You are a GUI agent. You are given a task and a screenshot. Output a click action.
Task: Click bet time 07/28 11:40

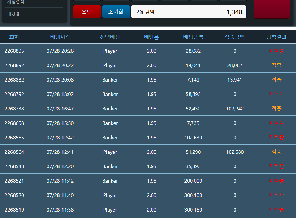click(60, 195)
